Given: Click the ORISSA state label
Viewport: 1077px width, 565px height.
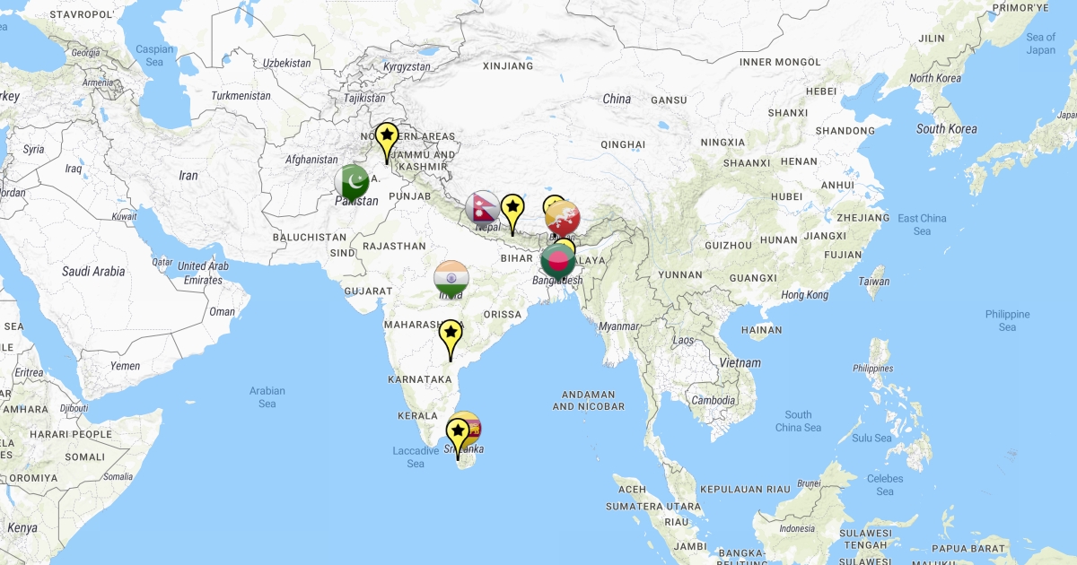Looking at the screenshot, I should (502, 314).
